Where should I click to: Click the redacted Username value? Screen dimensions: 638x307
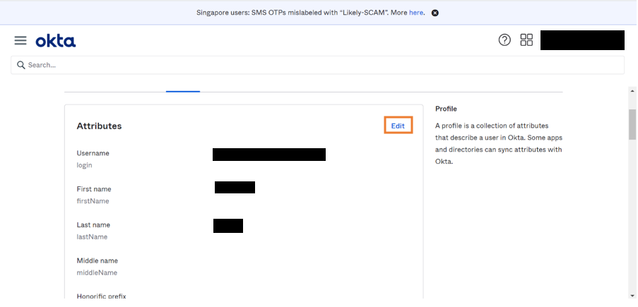click(x=268, y=155)
